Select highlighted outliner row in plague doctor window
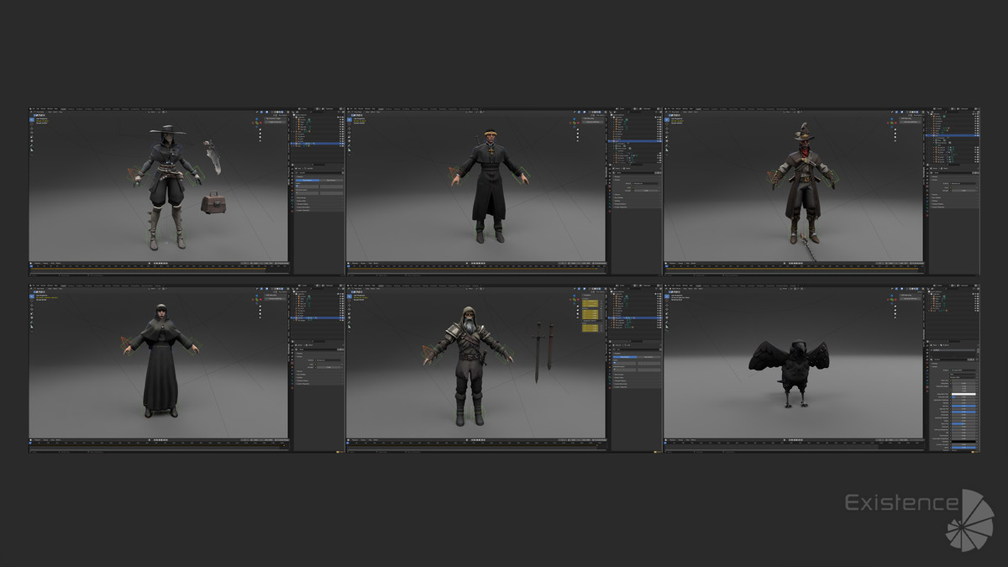This screenshot has width=1008, height=567. [x=318, y=143]
